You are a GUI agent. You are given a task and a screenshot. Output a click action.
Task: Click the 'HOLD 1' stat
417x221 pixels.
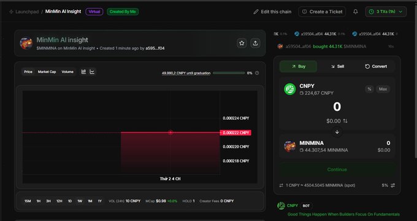(x=188, y=201)
